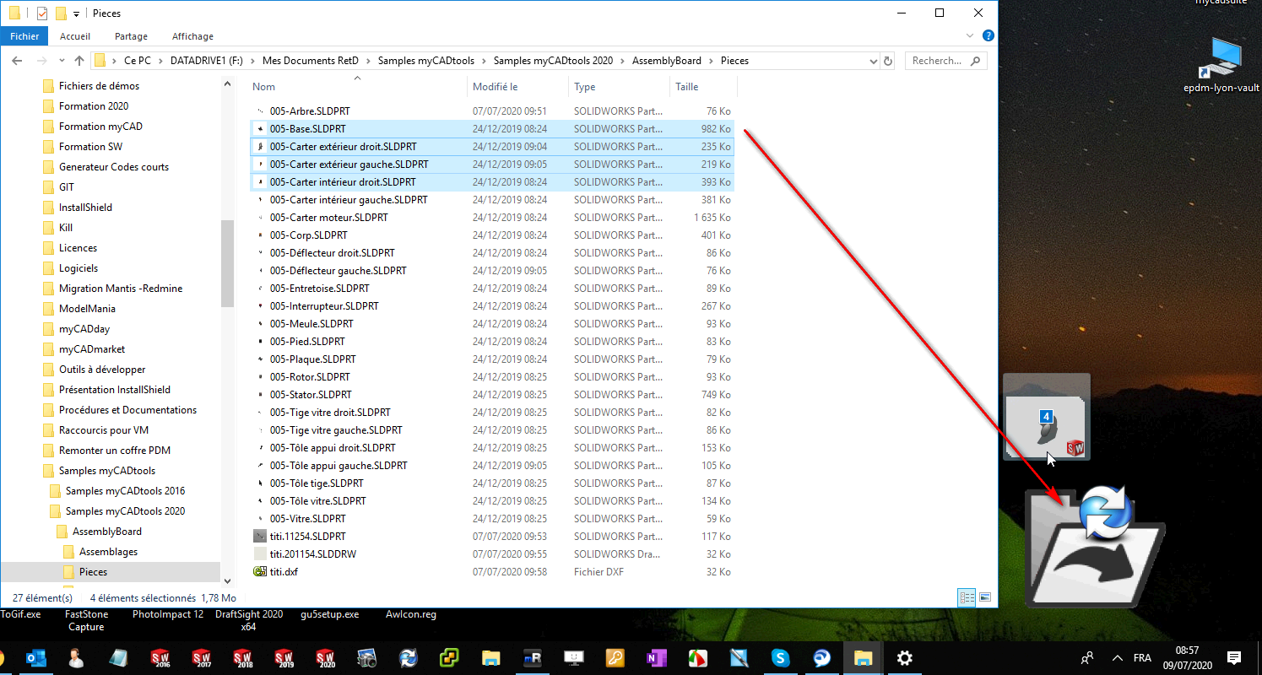Image resolution: width=1262 pixels, height=675 pixels.
Task: Open the Fichier menu
Action: tap(24, 36)
